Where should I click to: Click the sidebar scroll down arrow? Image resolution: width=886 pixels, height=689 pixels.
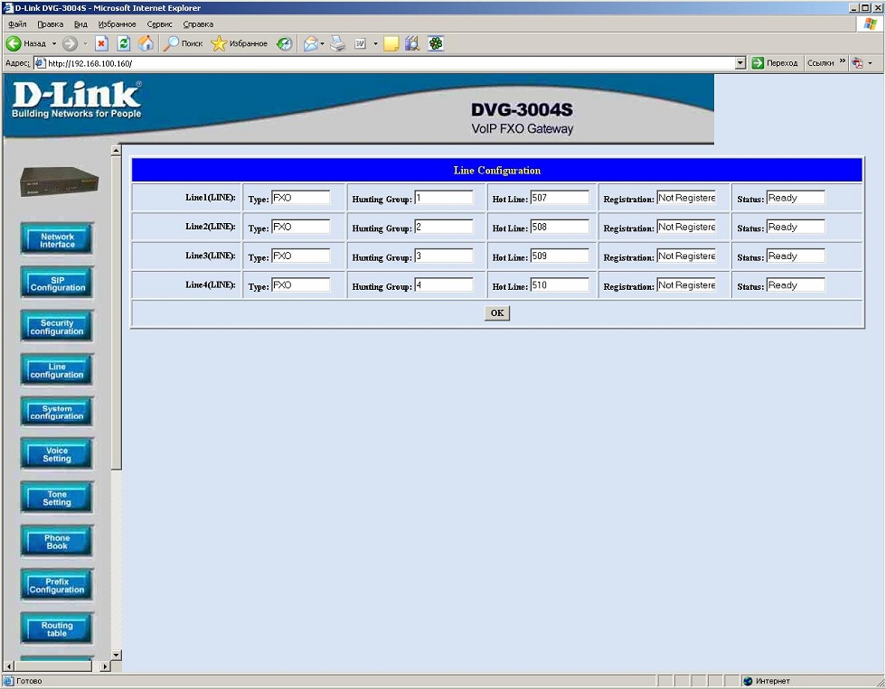(x=116, y=655)
